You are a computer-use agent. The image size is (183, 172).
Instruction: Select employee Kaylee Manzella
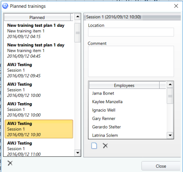coord(107,102)
